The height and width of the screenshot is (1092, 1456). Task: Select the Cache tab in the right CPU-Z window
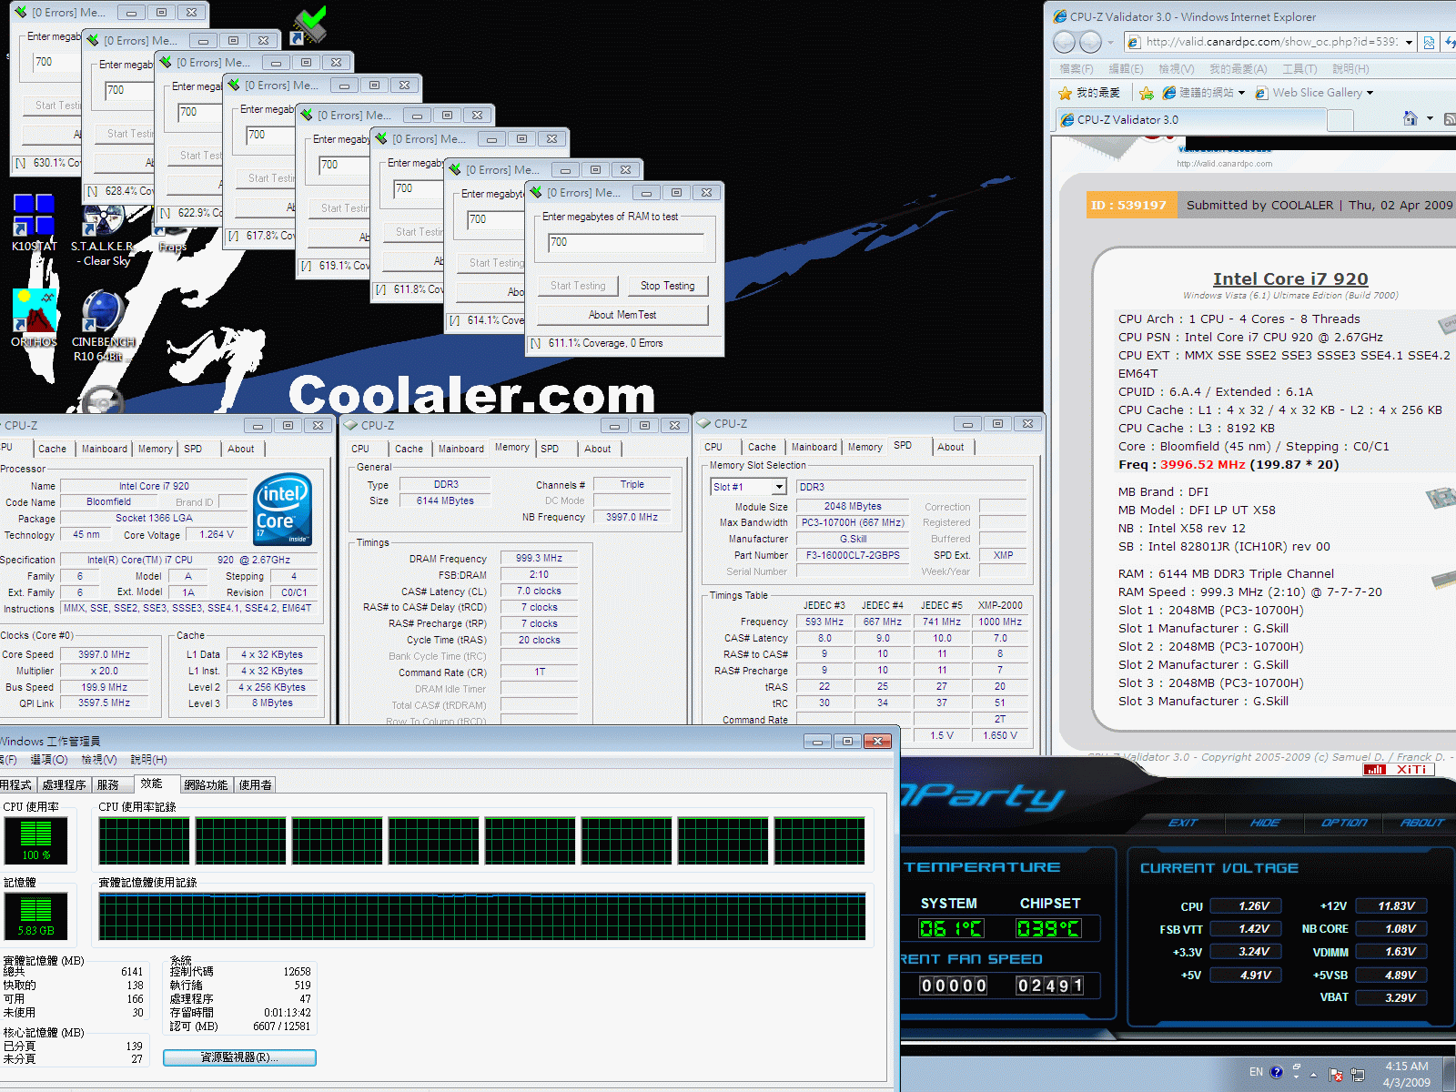[x=762, y=447]
